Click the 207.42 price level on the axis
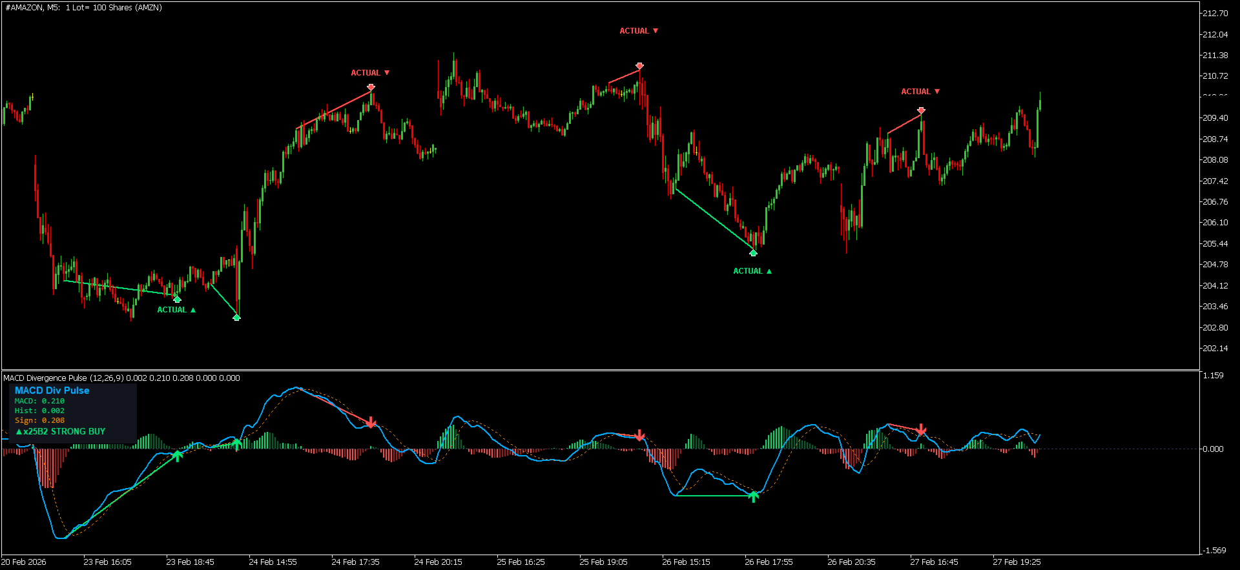This screenshot has height=570, width=1240. click(1215, 181)
